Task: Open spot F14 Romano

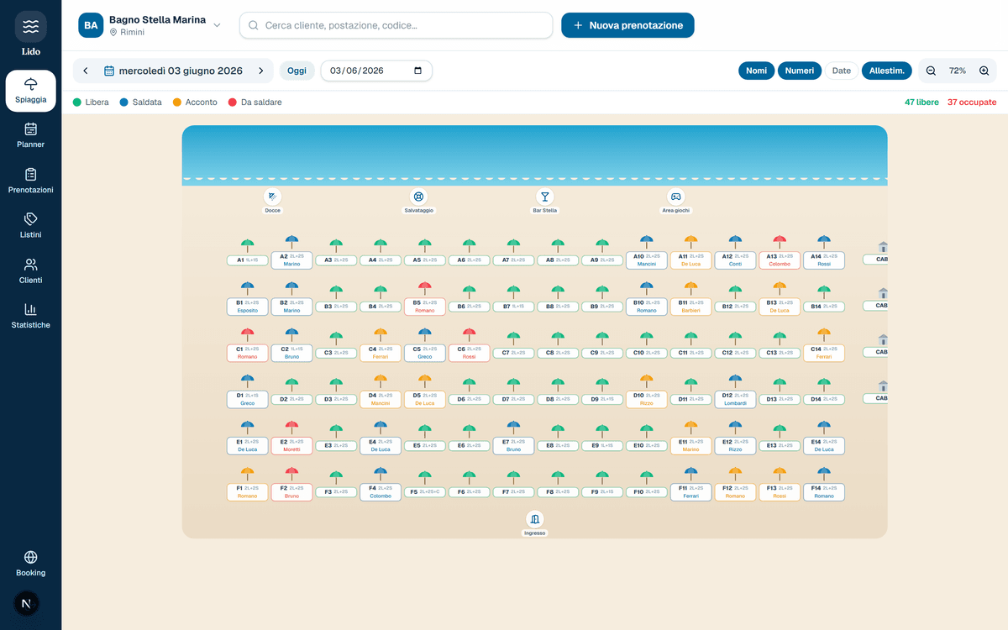Action: point(824,492)
